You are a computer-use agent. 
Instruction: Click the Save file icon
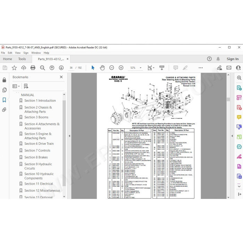5,68
